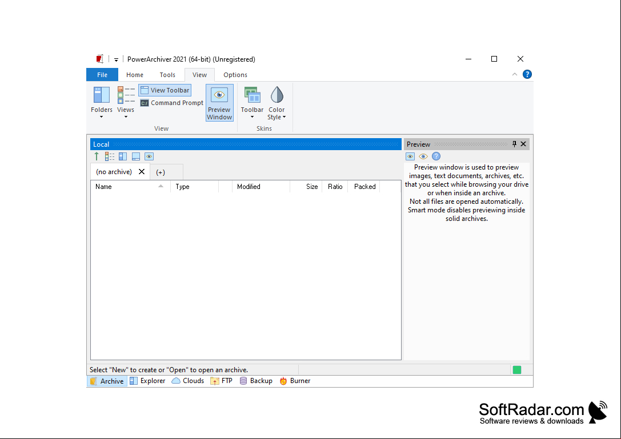Image resolution: width=621 pixels, height=439 pixels.
Task: Sort the list by Type column
Action: [x=194, y=187]
